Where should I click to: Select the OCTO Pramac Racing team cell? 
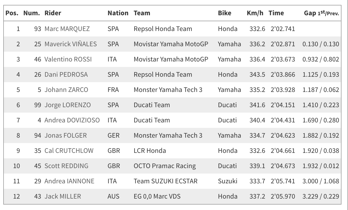[165, 166]
